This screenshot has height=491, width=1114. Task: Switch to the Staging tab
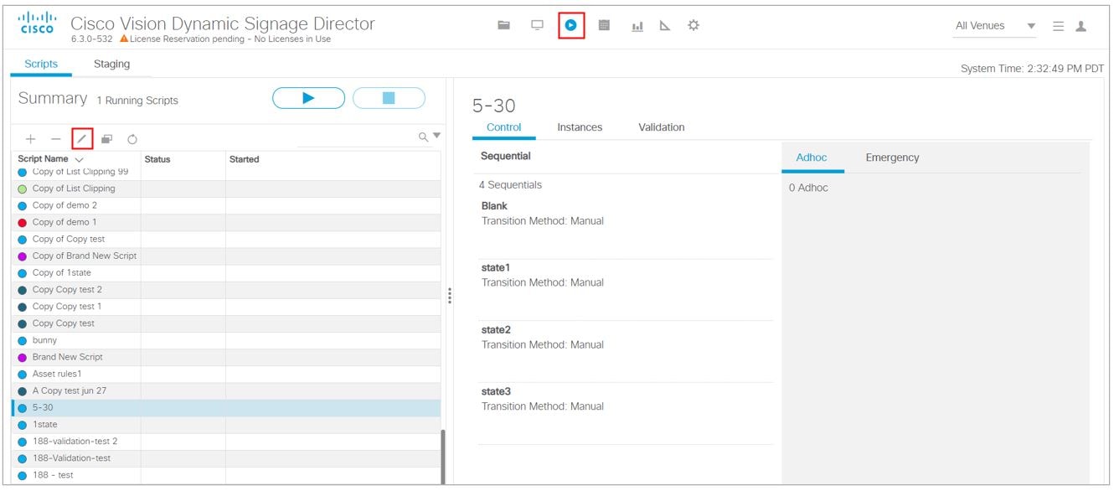pos(111,65)
